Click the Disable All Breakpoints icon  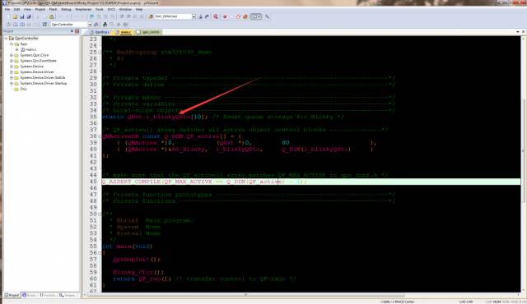pyautogui.click(x=238, y=16)
